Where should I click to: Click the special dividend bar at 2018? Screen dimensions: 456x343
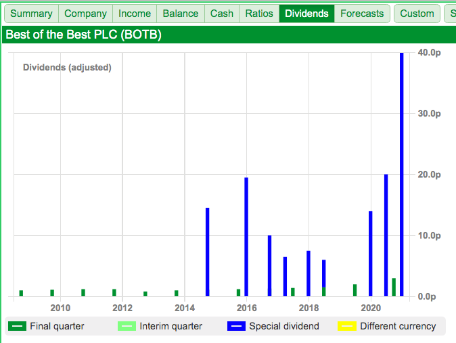click(x=309, y=273)
